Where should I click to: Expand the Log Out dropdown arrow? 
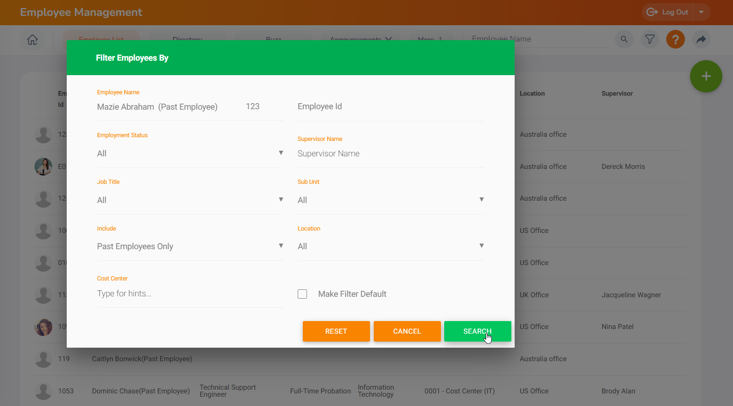(701, 12)
